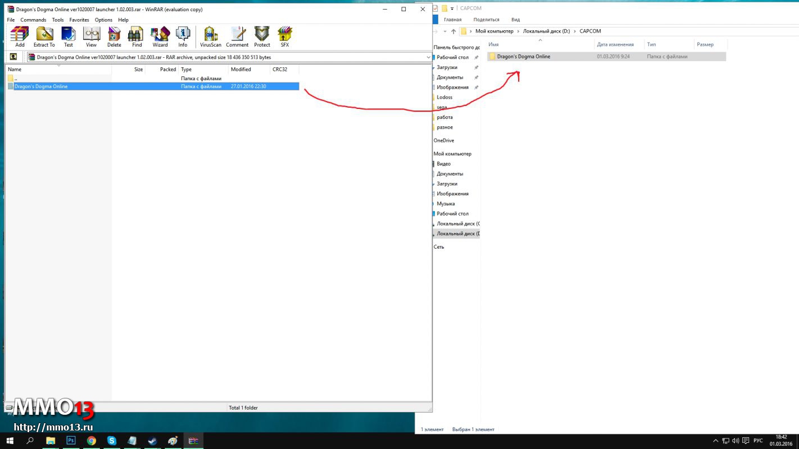The height and width of the screenshot is (449, 799).
Task: Open Photoshop from the taskbar
Action: [x=71, y=441]
